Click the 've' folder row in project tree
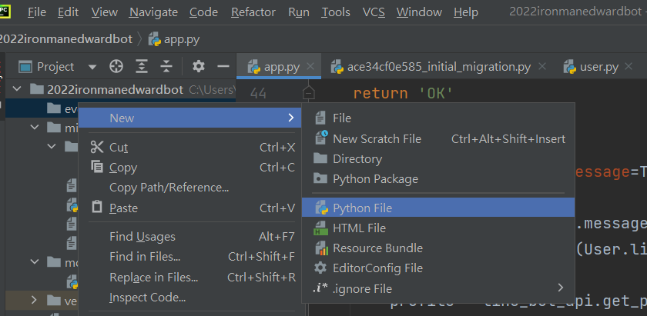 [42, 301]
